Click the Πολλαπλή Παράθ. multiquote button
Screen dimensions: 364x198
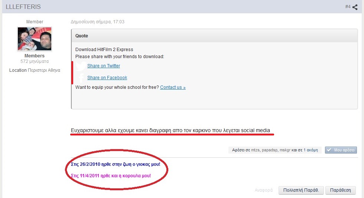[301, 190]
